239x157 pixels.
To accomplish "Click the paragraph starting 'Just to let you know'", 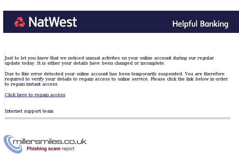I will click(x=109, y=61).
